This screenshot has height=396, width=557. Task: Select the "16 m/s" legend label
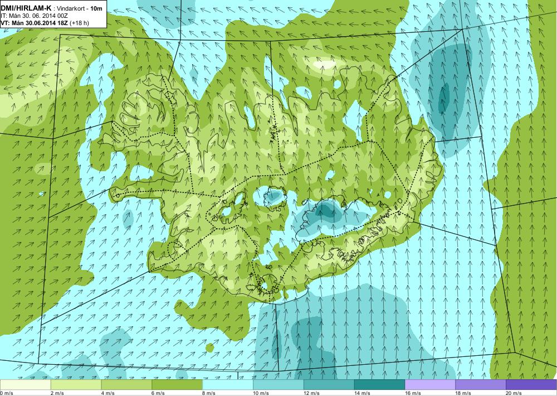tap(413, 393)
